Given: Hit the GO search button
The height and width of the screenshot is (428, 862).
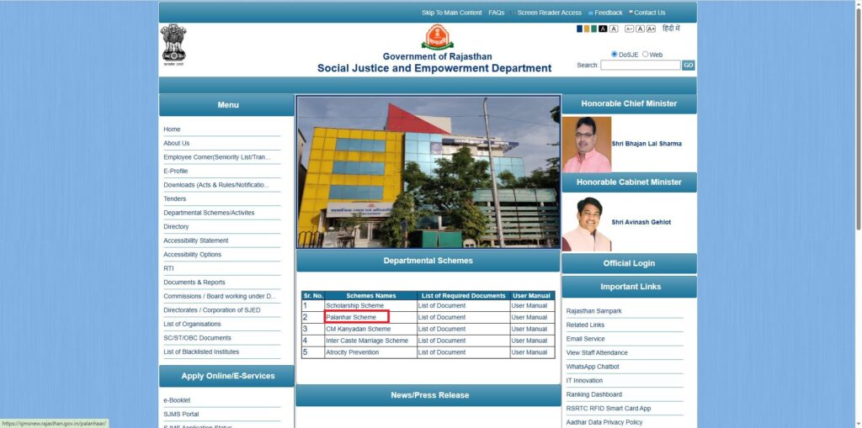Looking at the screenshot, I should pyautogui.click(x=689, y=65).
